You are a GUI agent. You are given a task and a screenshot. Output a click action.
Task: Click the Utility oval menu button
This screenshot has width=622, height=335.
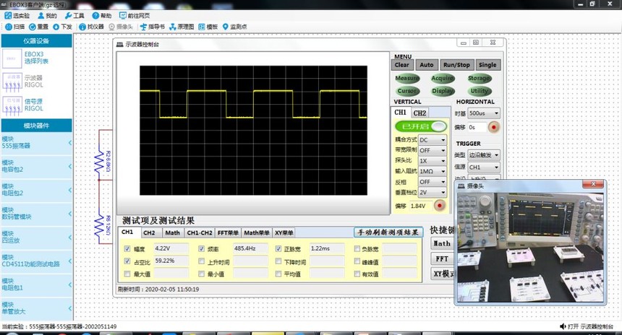(480, 91)
